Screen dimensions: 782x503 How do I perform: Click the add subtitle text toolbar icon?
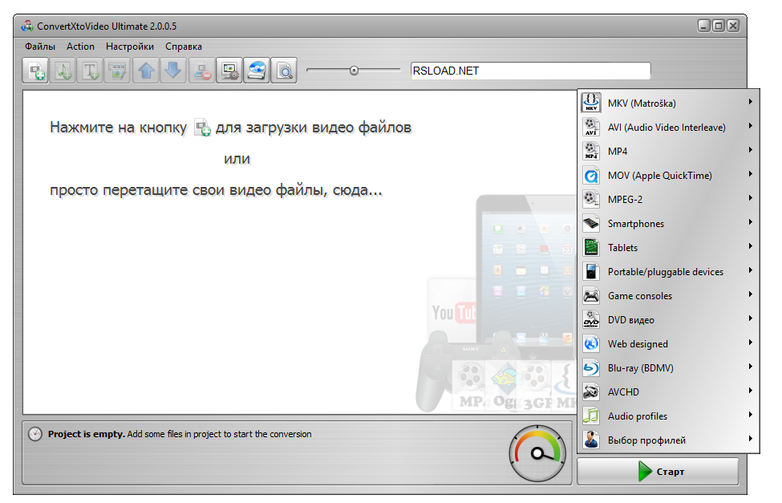91,71
